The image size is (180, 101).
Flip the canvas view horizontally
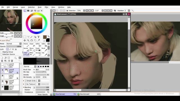tap(115, 11)
